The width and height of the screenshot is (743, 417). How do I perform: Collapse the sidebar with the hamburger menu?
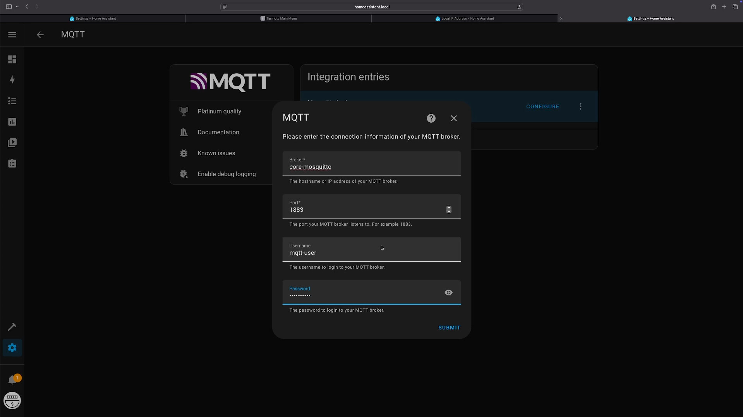pos(12,34)
